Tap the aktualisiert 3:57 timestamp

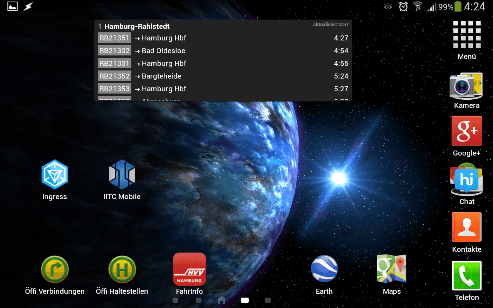coord(330,25)
